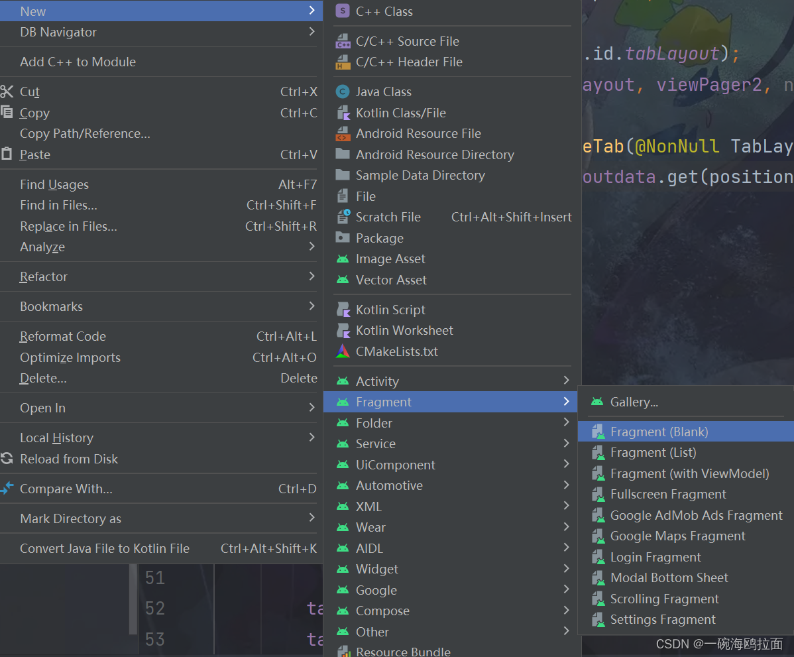
Task: Click the Reload from Disk icon
Action: 7,458
